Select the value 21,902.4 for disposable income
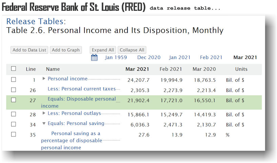 (x=138, y=100)
